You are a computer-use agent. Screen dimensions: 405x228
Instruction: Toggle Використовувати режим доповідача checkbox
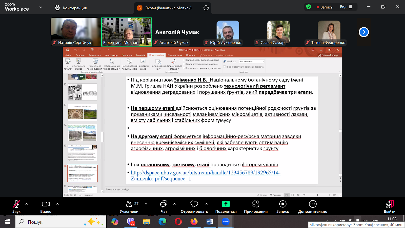(x=225, y=67)
